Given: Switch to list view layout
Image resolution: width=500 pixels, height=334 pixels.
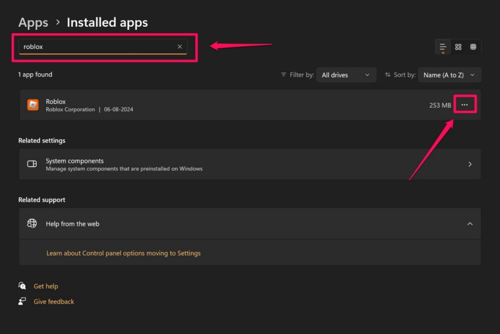Looking at the screenshot, I should pyautogui.click(x=443, y=47).
